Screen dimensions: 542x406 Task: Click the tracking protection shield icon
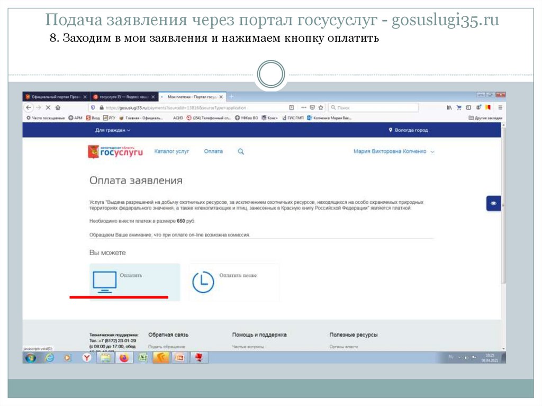pyautogui.click(x=93, y=107)
